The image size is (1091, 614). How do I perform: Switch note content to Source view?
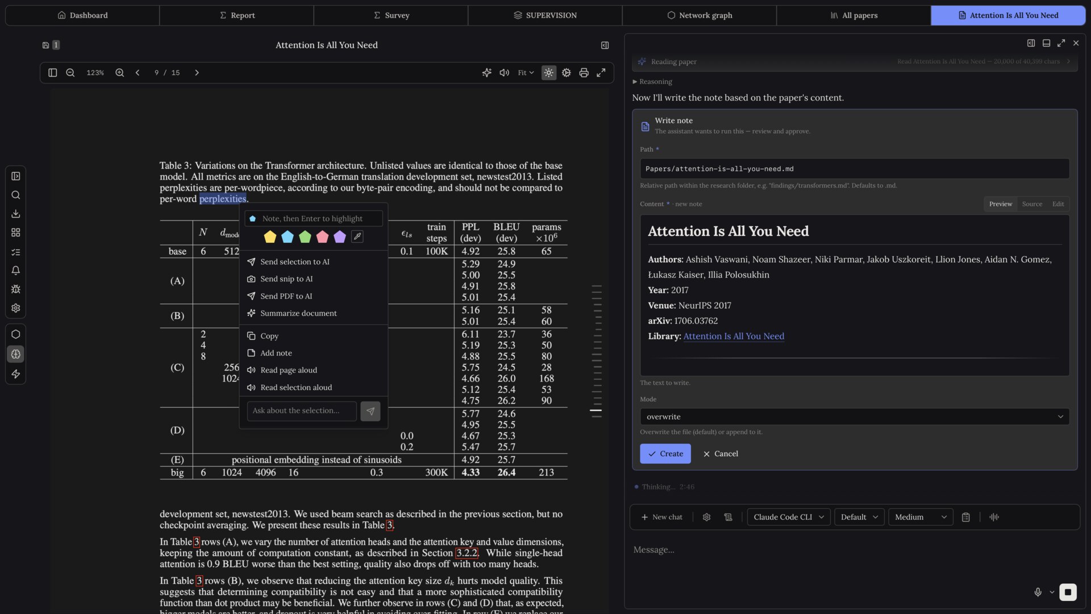[1032, 204]
